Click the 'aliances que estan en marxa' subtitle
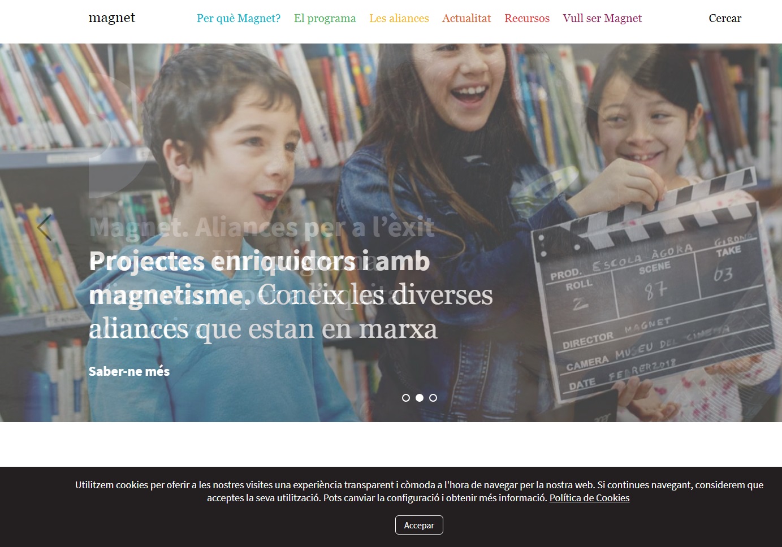Image resolution: width=782 pixels, height=547 pixels. pos(263,329)
